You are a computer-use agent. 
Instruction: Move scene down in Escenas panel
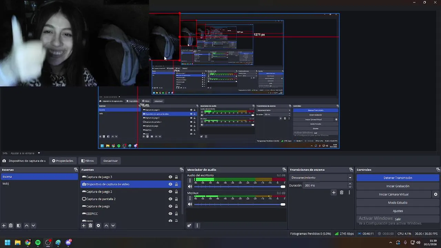click(x=33, y=226)
